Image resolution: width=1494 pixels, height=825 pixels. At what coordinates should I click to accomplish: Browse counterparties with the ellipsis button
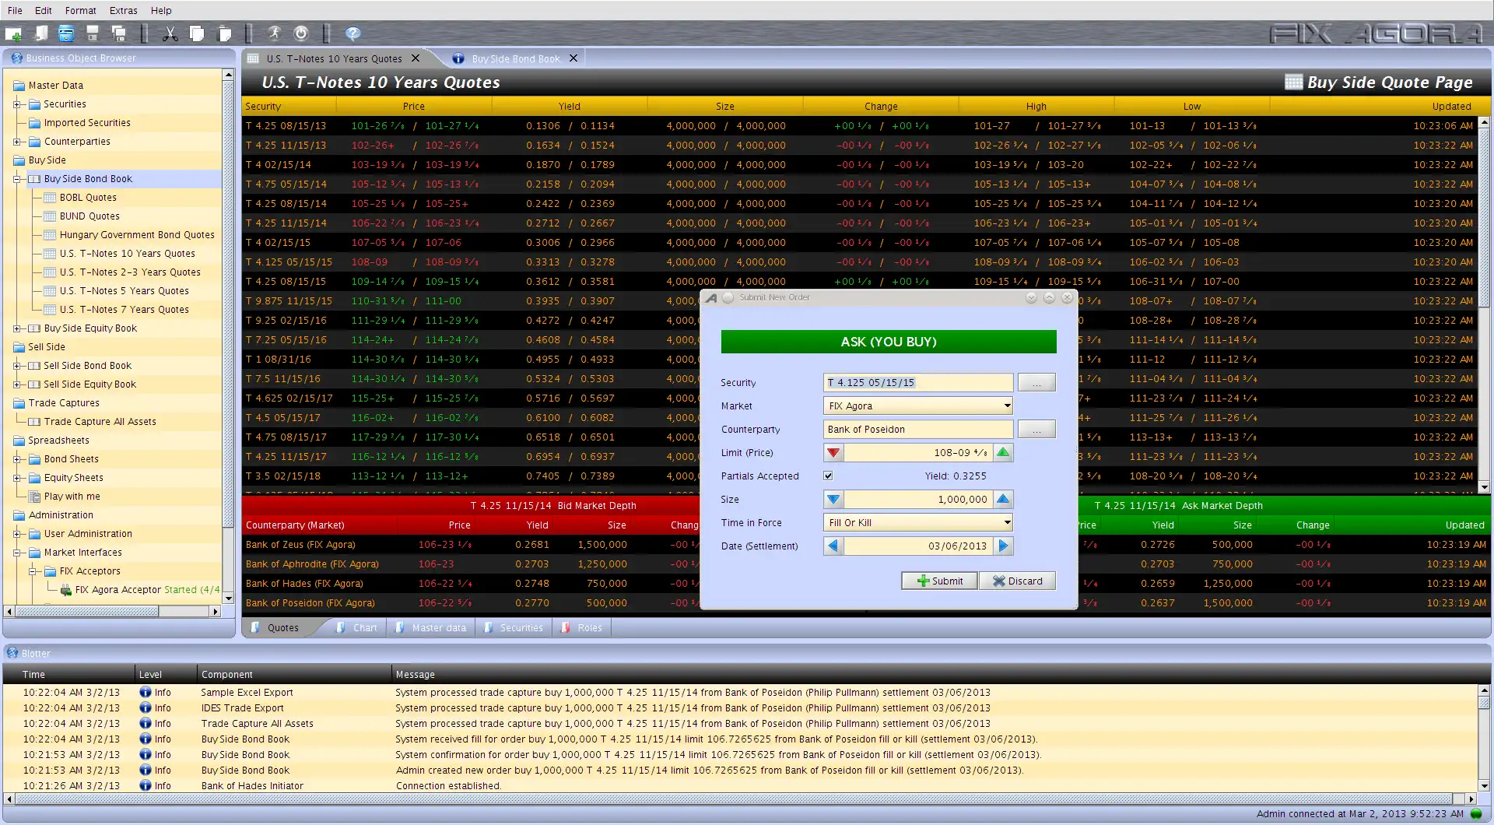click(x=1036, y=429)
